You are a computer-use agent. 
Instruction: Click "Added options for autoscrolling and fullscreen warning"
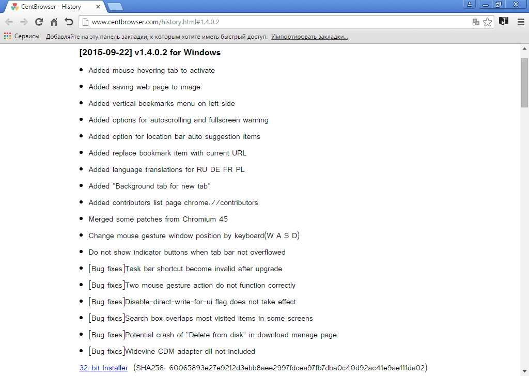[x=178, y=120]
